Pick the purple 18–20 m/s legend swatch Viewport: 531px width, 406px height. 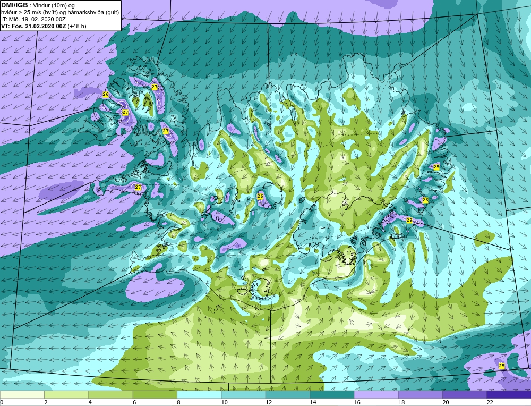420,395
